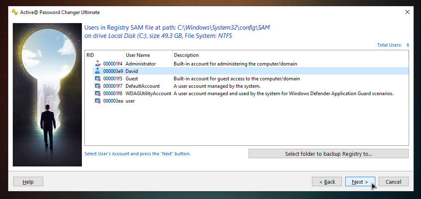
Task: Open the Help button
Action: click(28, 182)
